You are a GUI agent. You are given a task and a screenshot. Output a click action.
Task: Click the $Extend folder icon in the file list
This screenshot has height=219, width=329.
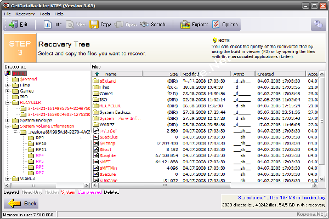(96, 81)
